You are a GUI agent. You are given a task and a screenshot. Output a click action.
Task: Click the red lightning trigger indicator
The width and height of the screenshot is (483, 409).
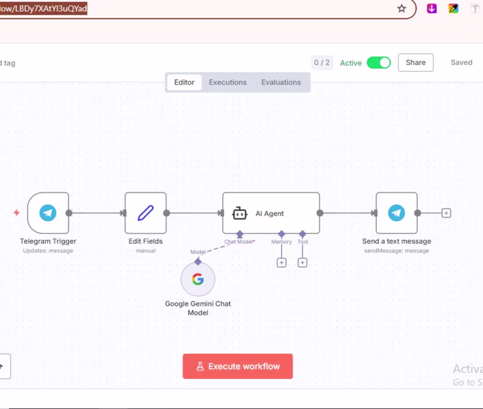click(x=17, y=213)
